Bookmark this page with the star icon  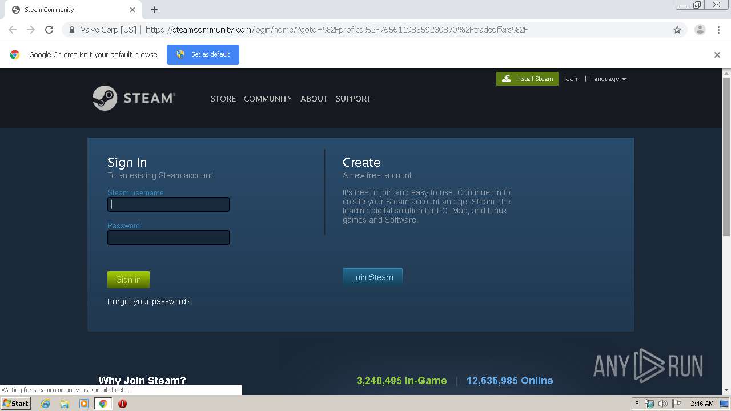[x=677, y=30]
